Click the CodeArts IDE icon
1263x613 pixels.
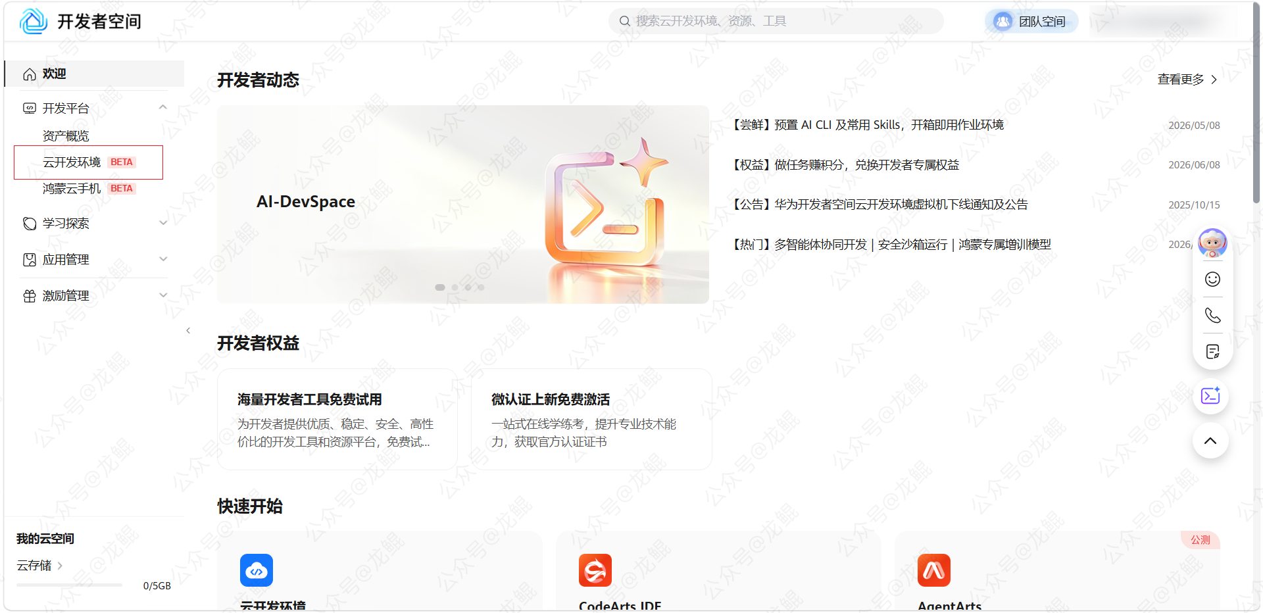(x=595, y=570)
